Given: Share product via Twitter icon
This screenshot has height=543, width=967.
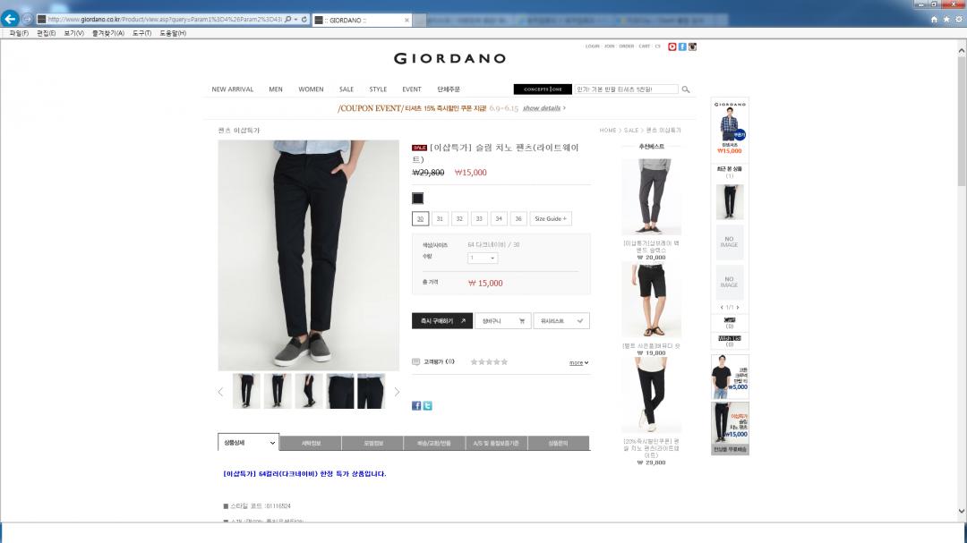Looking at the screenshot, I should [427, 405].
